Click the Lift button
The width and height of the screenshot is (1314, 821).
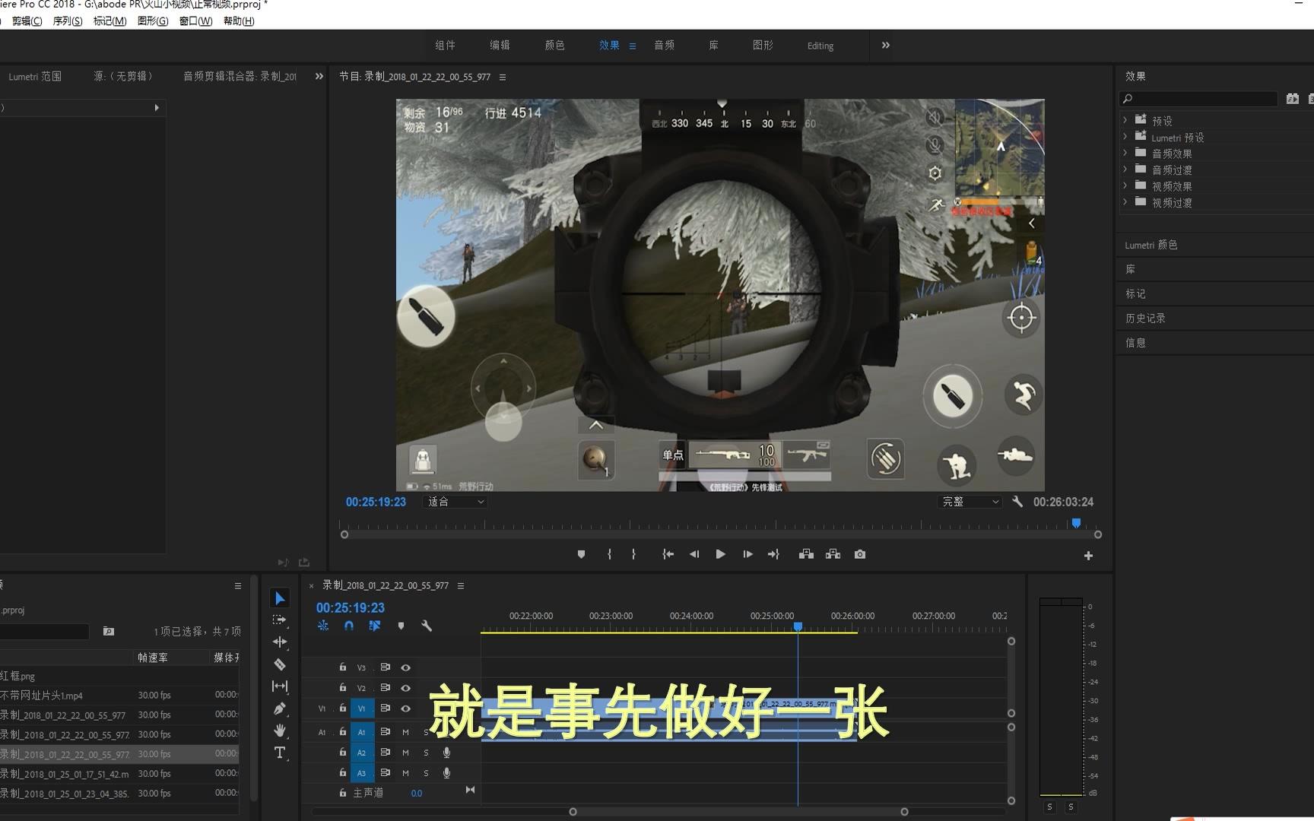[806, 554]
